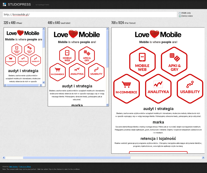Viewport: 207px width, 173px height.
Task: Click the Mobile Web hexagon in iPad preview
Action: 142,62
